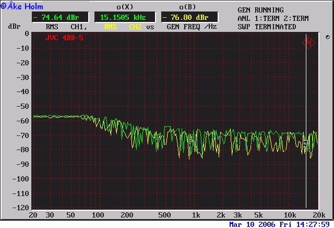334x228 pixels.
Task: Click the '5k' X-axis frequency label
Action: point(258,215)
